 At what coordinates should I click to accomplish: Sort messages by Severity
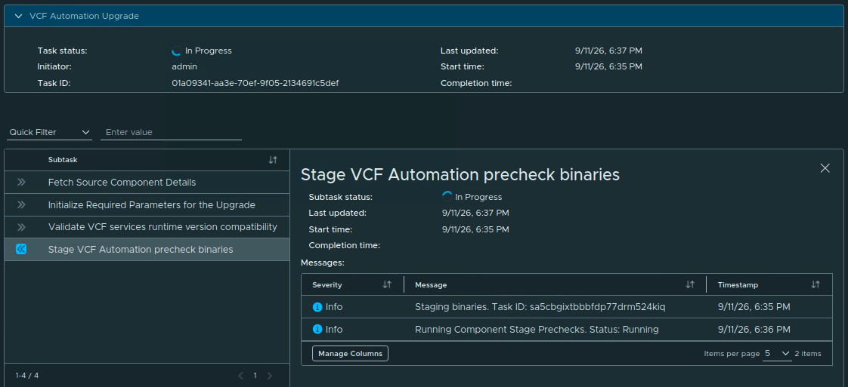click(387, 284)
